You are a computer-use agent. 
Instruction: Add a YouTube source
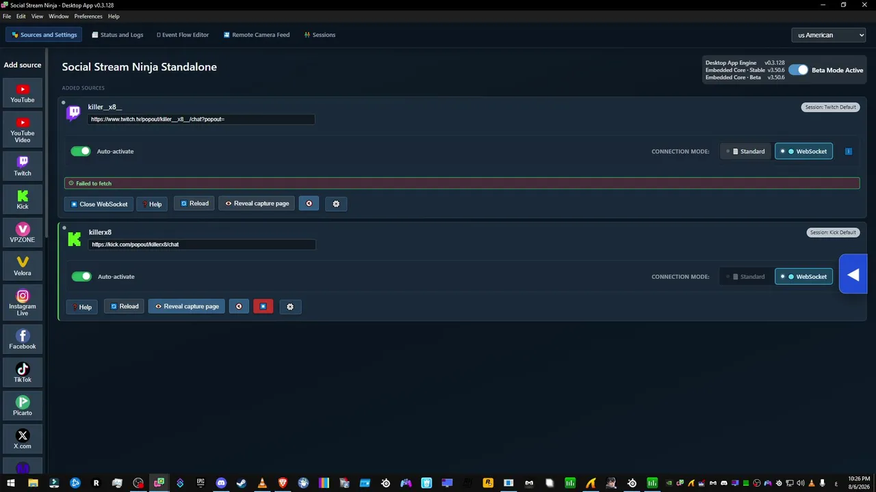point(23,93)
